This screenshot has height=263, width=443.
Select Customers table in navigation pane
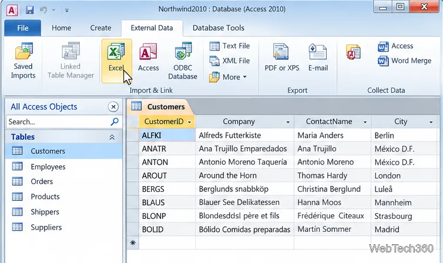(x=64, y=151)
